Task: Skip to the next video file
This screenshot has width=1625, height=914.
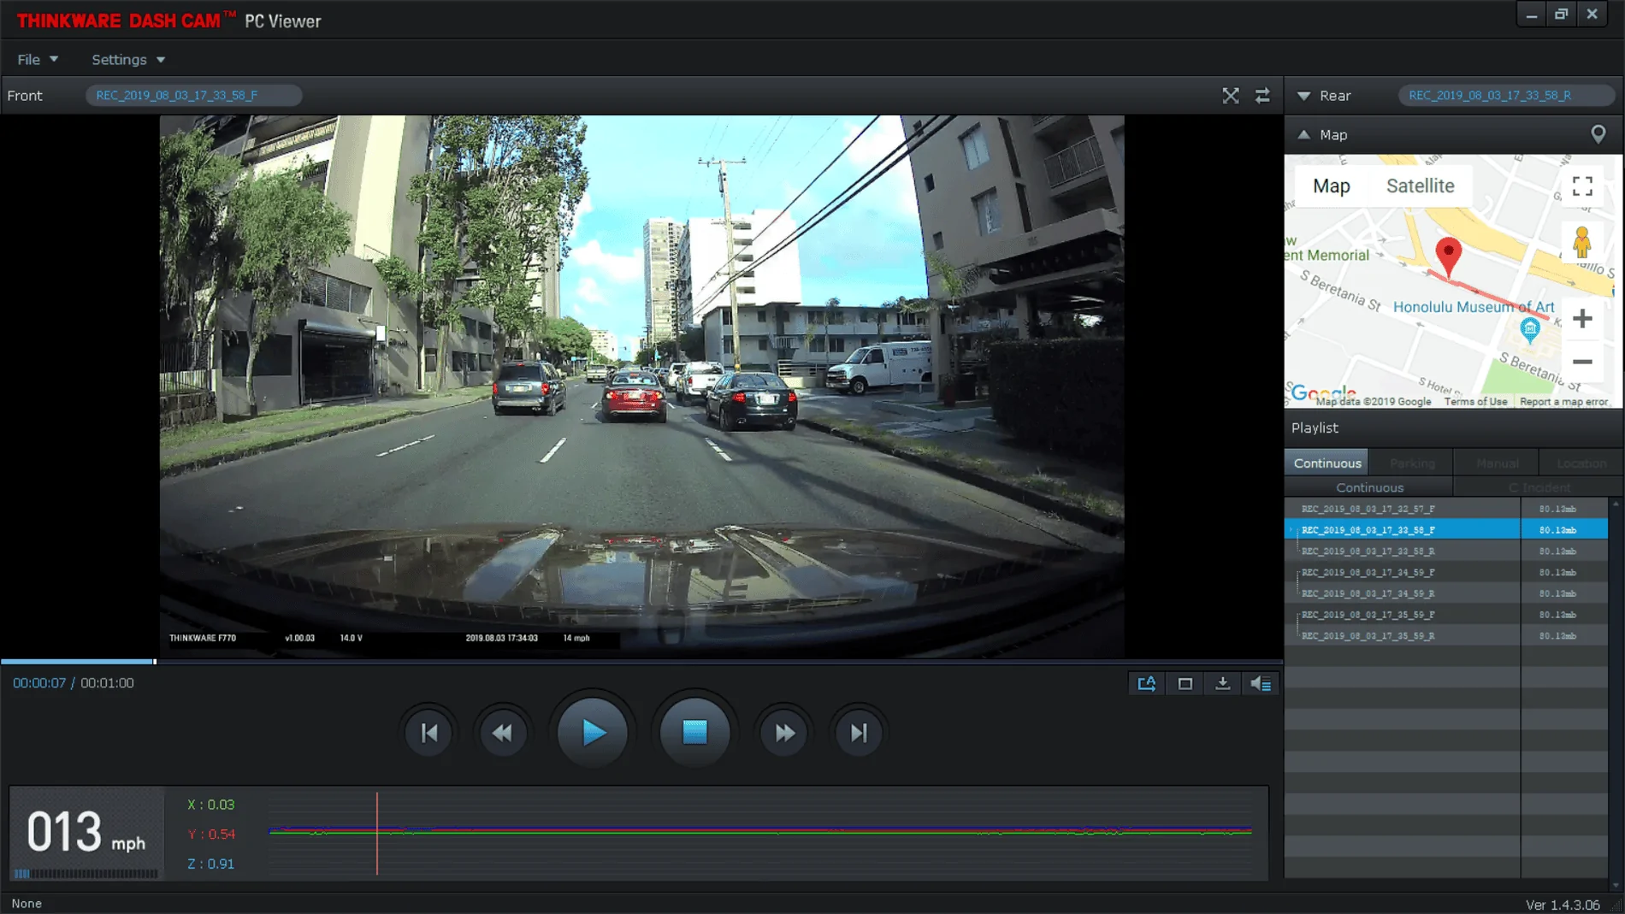Action: 859,733
